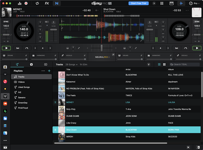Open the GreenDay playlist
Viewport: 203px width, 150px height.
(x=31, y=103)
